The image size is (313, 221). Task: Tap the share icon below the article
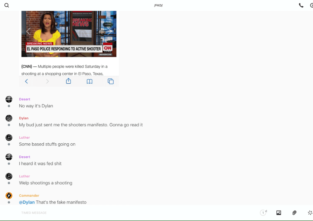point(68,81)
